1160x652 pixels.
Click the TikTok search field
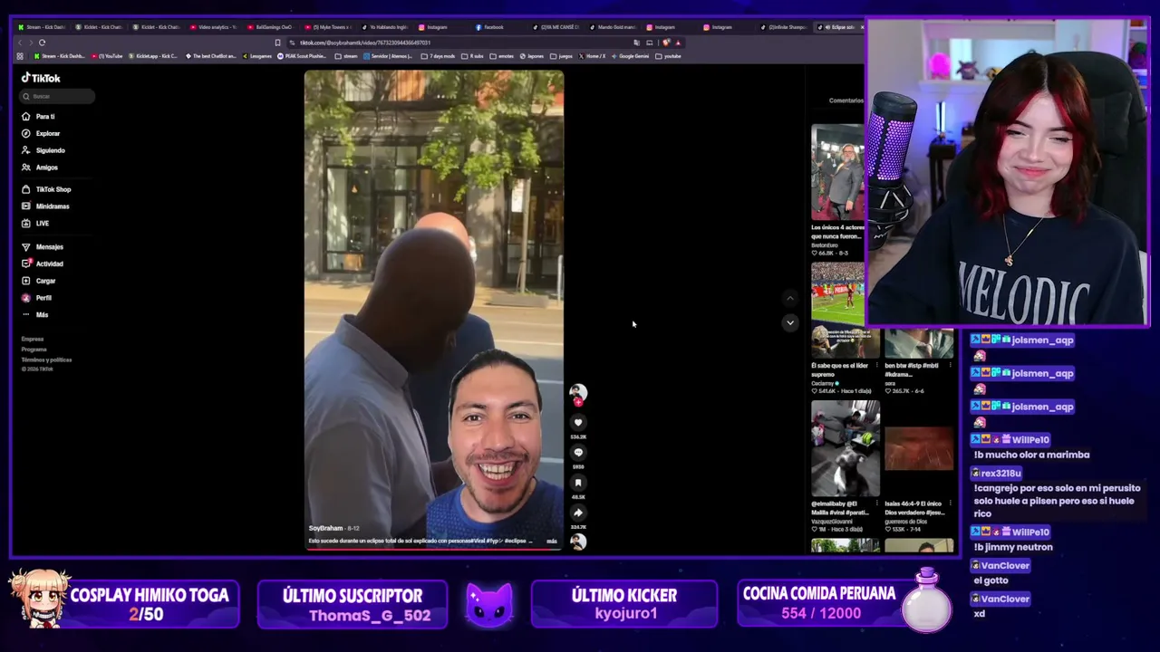[x=58, y=96]
